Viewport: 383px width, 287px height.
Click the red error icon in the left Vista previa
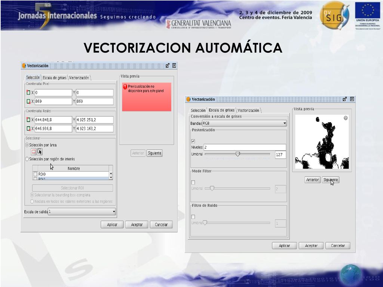[x=125, y=87]
